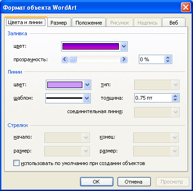The image size is (193, 191).
Task: Click the transparency slider left arrow
Action: point(65,59)
